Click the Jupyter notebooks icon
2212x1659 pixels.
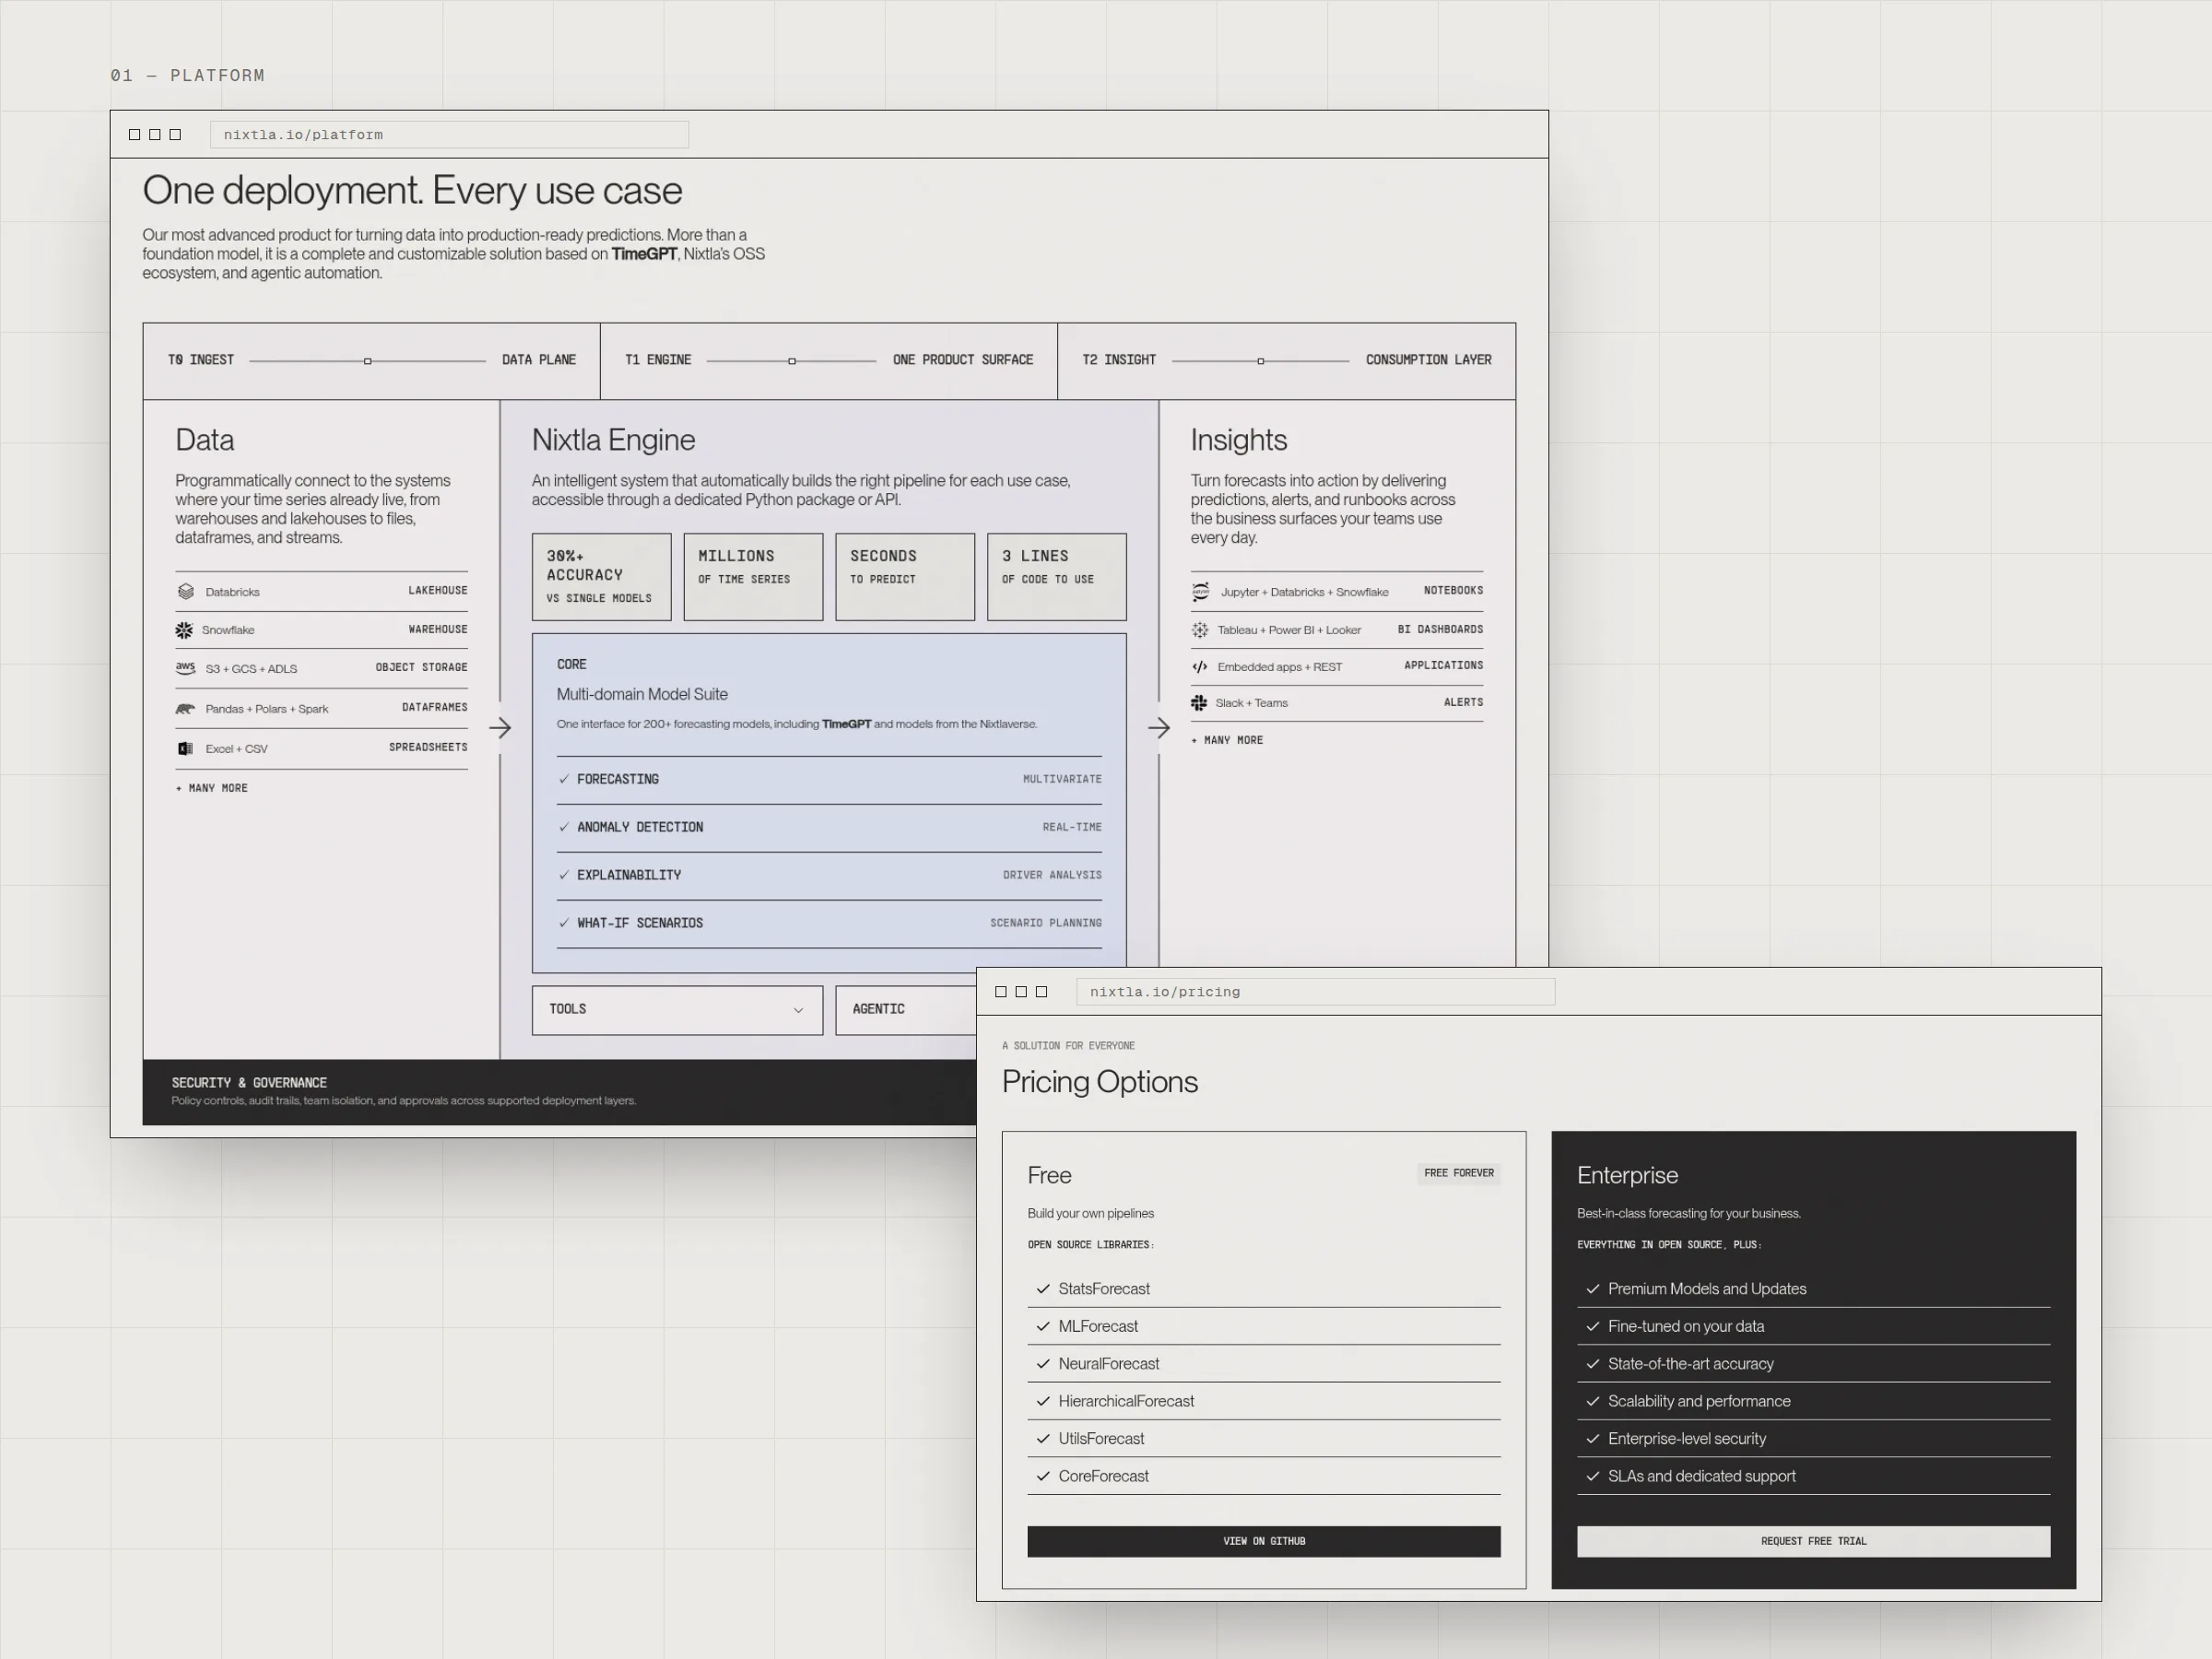1201,592
